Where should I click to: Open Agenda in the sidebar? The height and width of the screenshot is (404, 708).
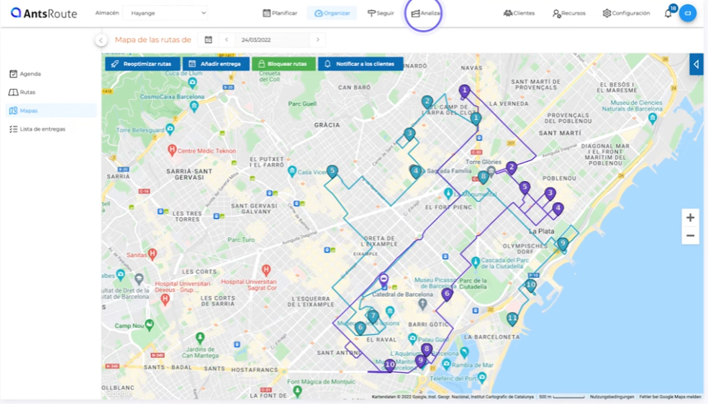pyautogui.click(x=25, y=73)
